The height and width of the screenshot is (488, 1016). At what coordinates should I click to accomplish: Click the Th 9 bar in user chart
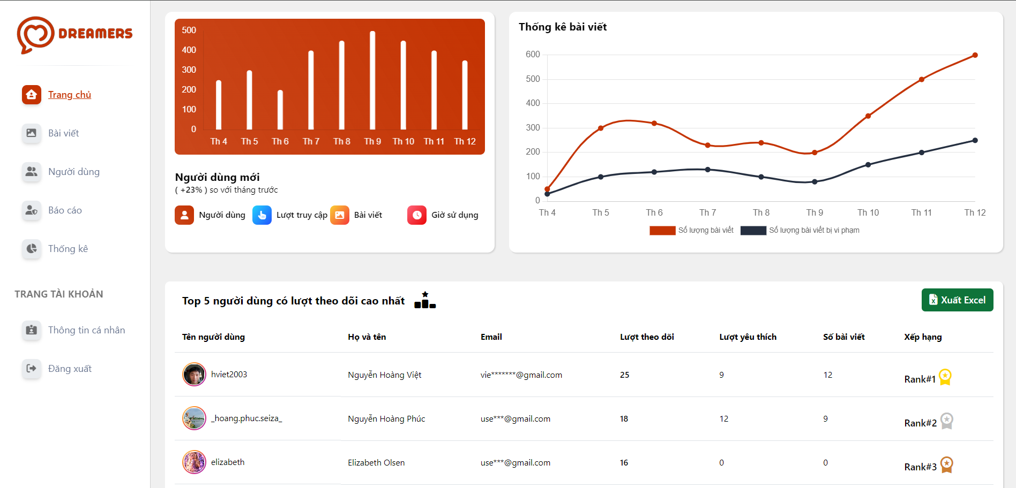coord(372,80)
